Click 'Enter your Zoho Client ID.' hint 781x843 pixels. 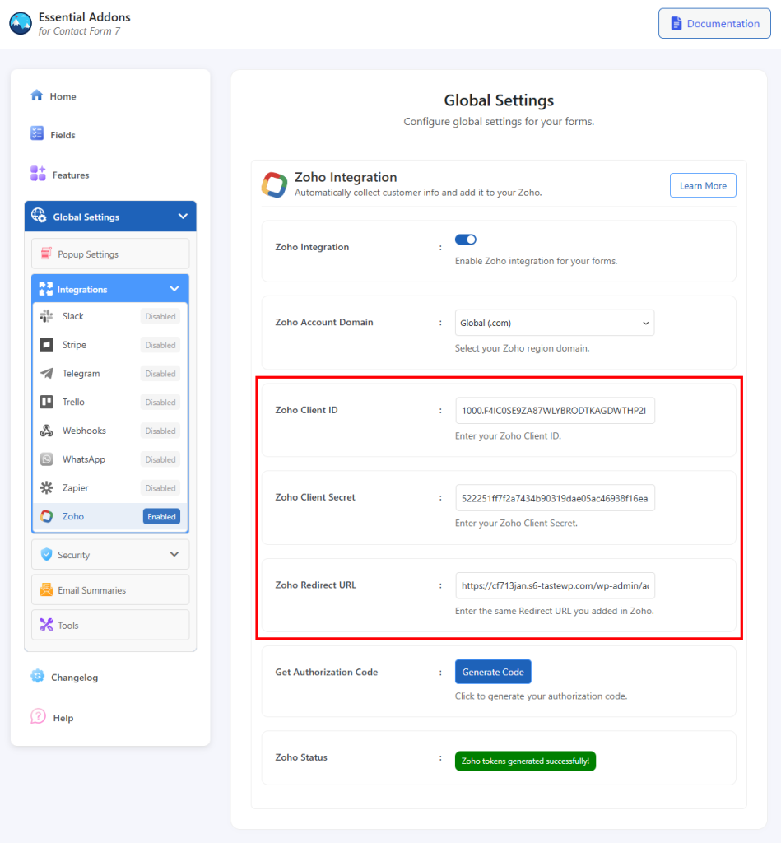[508, 436]
